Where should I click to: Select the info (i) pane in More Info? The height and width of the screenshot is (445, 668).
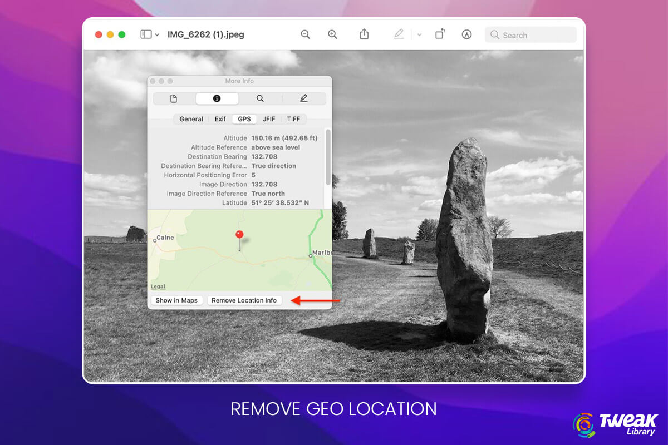tap(217, 98)
